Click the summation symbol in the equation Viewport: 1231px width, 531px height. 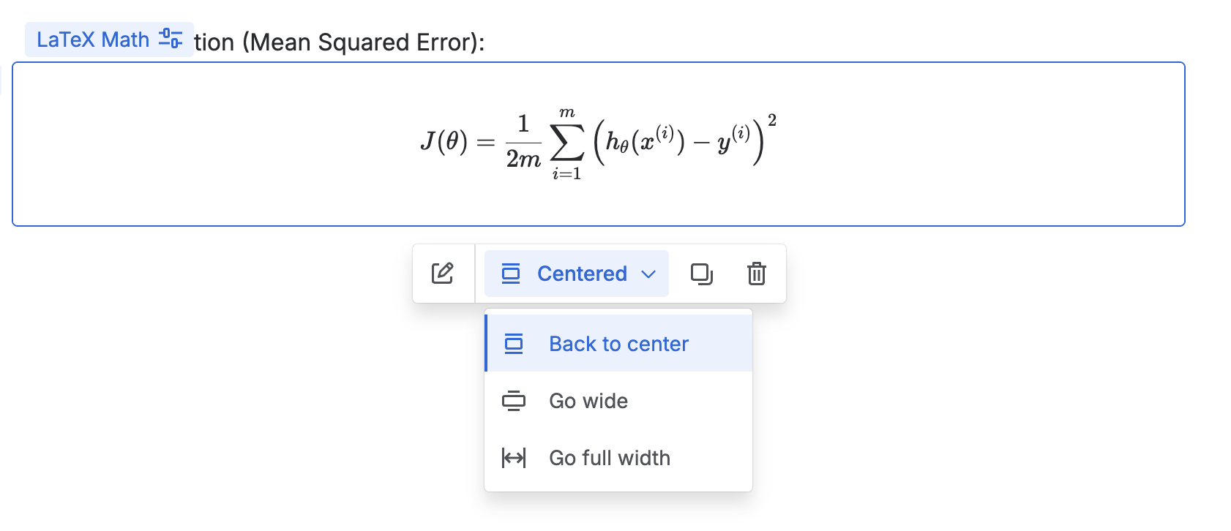click(x=567, y=143)
